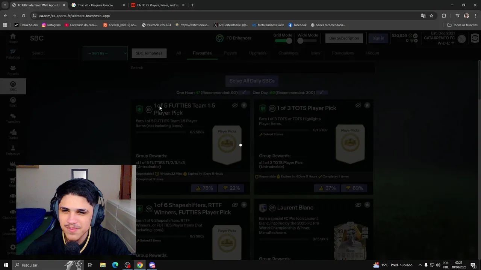Hide the FUTTIES Team 1-5 SBC

(x=235, y=105)
